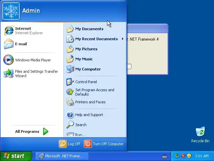
Task: Click the Help and Support question icon
Action: point(70,115)
